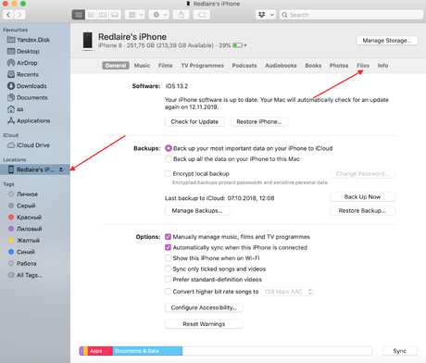Image resolution: width=426 pixels, height=363 pixels.
Task: Open the gear action menu
Action: coord(159,15)
